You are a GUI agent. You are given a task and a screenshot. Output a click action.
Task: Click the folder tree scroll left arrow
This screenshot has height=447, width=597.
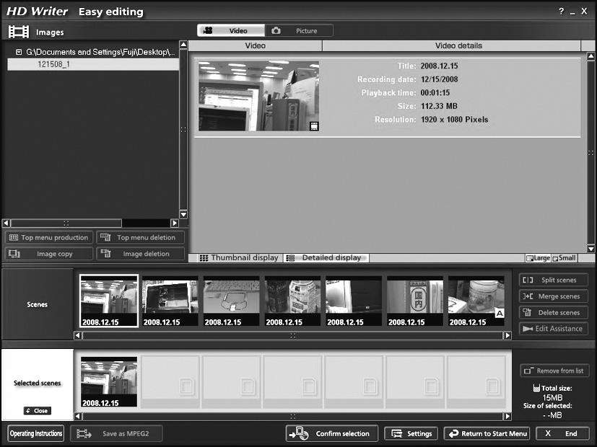tap(6, 223)
